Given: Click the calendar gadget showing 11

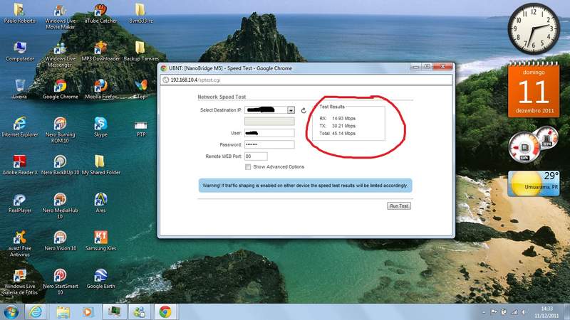Looking at the screenshot, I should click(533, 90).
